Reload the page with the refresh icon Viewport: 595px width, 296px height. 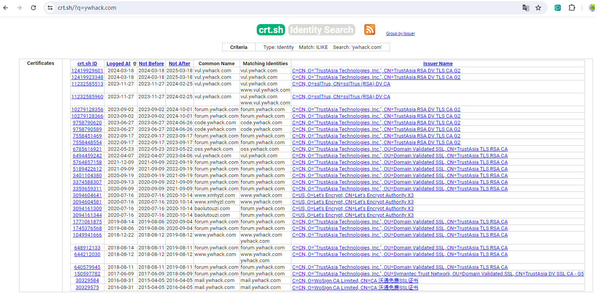[33, 8]
